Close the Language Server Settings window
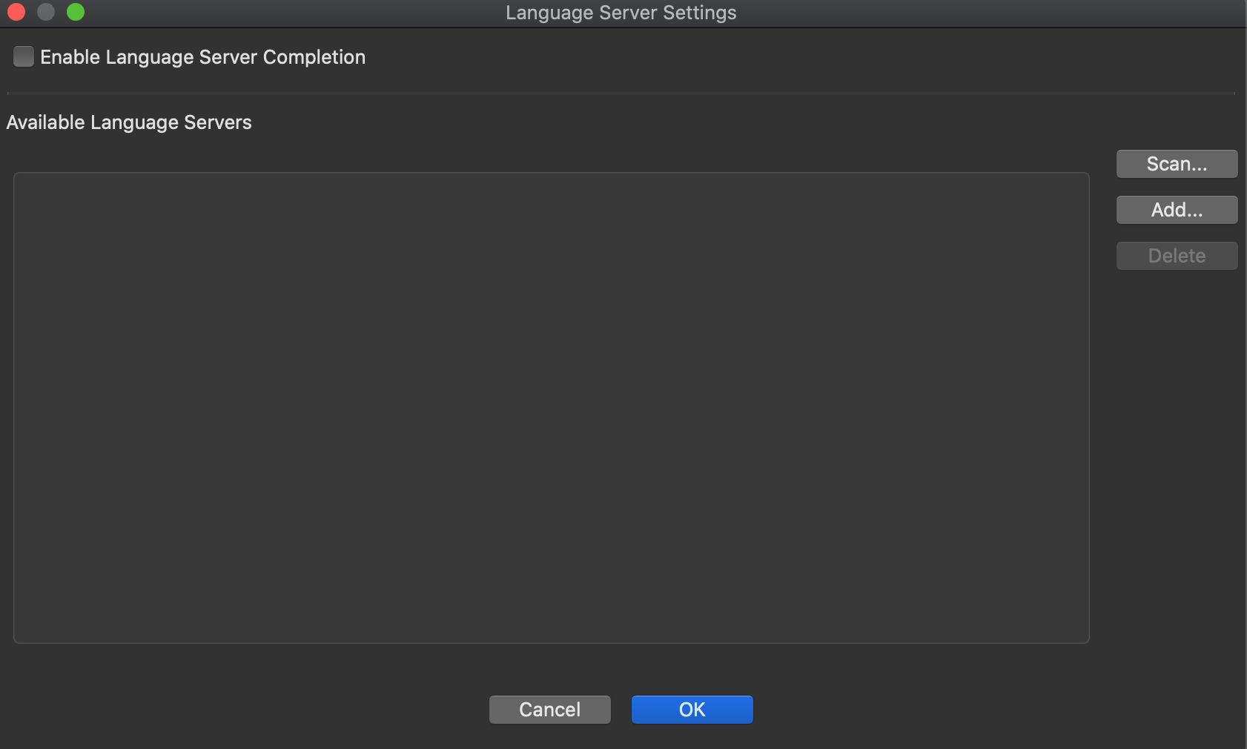This screenshot has height=749, width=1247. click(16, 12)
